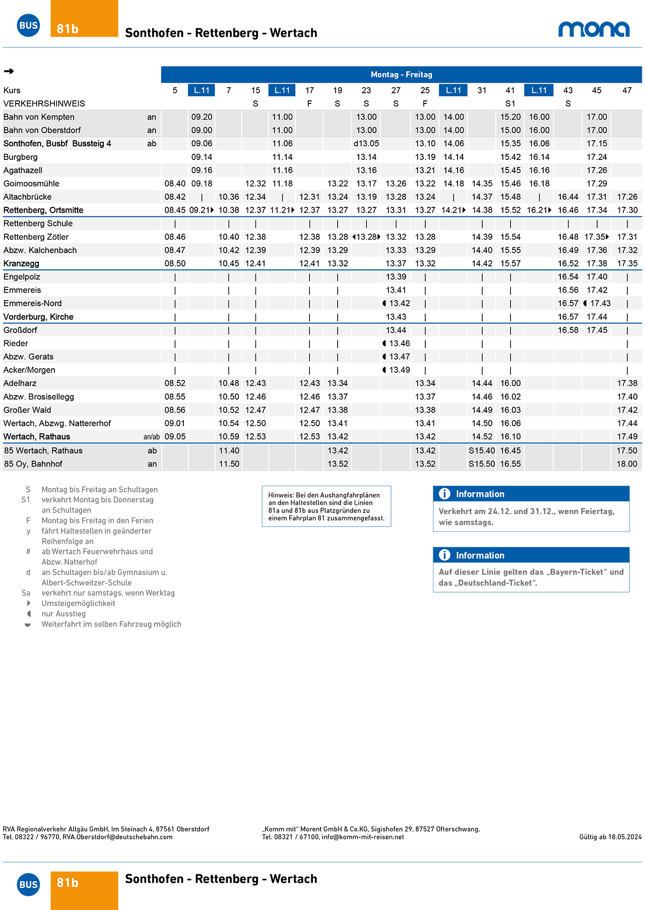645x910 pixels.
Task: Click the Sonthofen, Busbf Bussteig 4 row label
Action: (57, 144)
